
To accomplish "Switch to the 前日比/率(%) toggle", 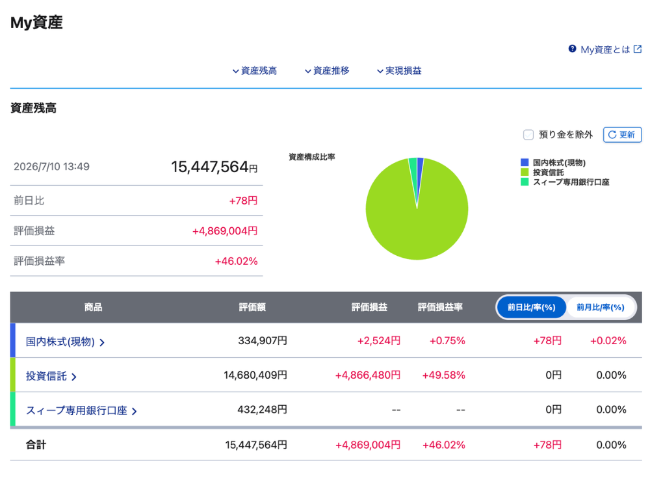I will coord(532,307).
